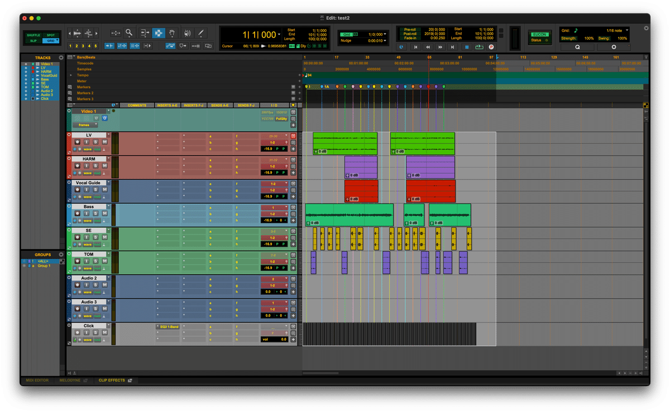Click the online sync clock icon

401,47
